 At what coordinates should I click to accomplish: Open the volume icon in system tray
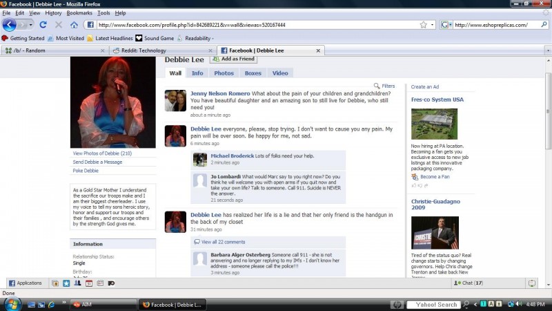pos(519,304)
